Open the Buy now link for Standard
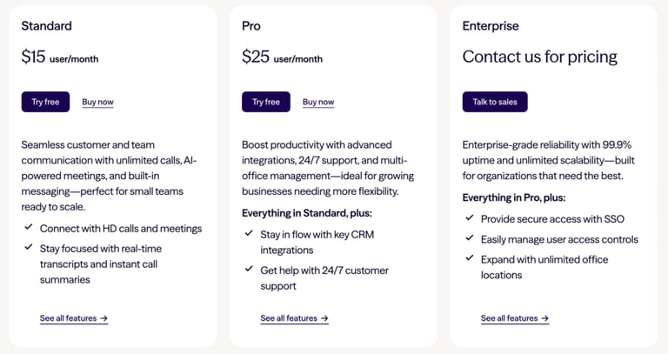Image resolution: width=668 pixels, height=354 pixels. coord(98,103)
